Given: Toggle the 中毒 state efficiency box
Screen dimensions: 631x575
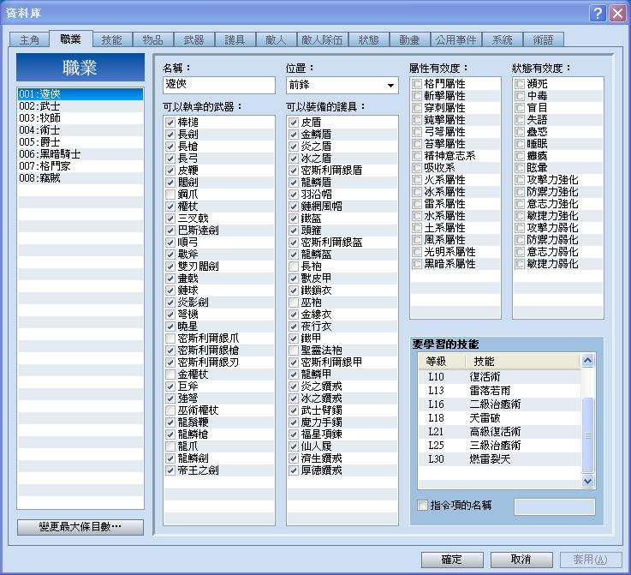Looking at the screenshot, I should 520,96.
